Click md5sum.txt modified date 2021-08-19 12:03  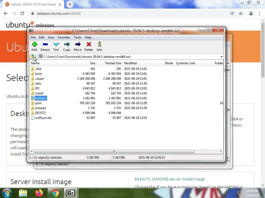136,118
